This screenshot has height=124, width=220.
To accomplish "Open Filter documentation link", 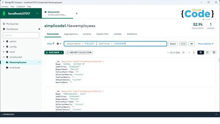I will point(51,44).
